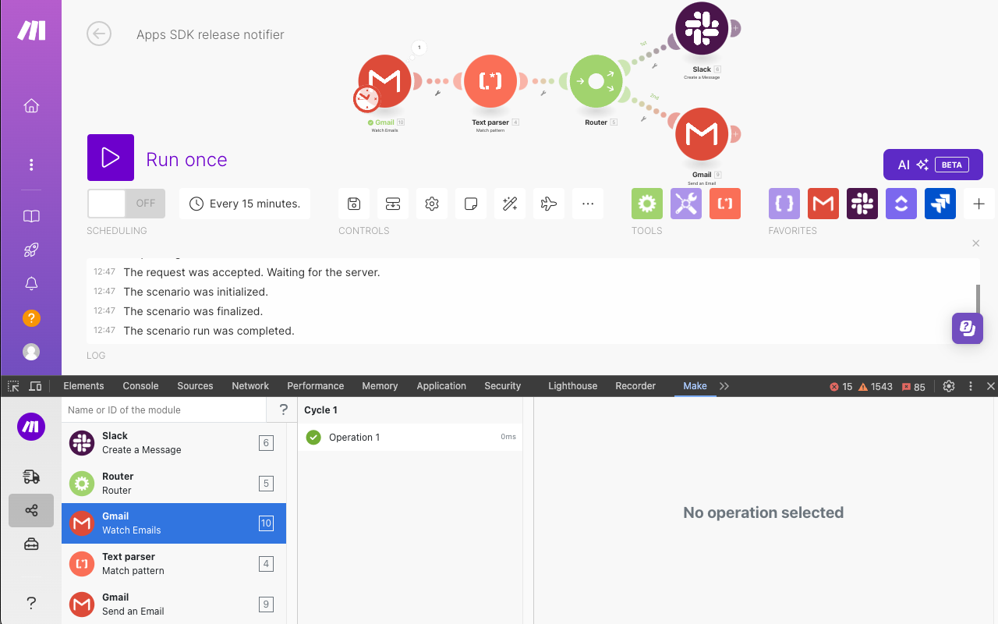Open the Gmail clock schedule icon on canvas
The height and width of the screenshot is (624, 998).
(366, 99)
